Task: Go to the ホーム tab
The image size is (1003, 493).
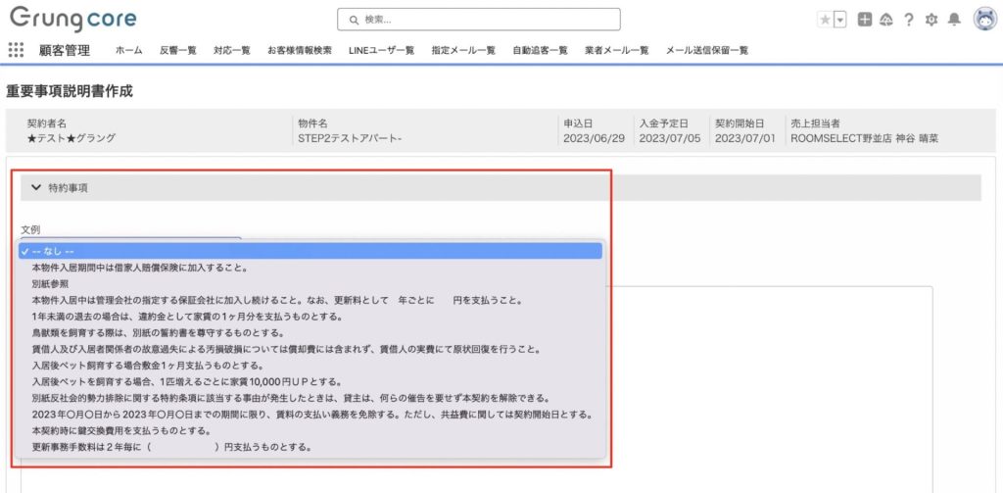Action: pos(128,50)
